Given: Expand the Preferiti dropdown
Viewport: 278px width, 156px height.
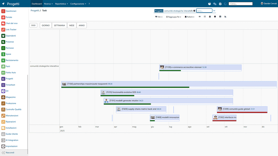Looking at the screenshot, I should (x=190, y=17).
